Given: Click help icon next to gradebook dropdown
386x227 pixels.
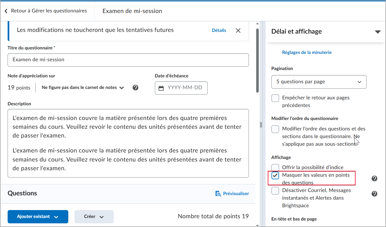Looking at the screenshot, I should [135, 88].
